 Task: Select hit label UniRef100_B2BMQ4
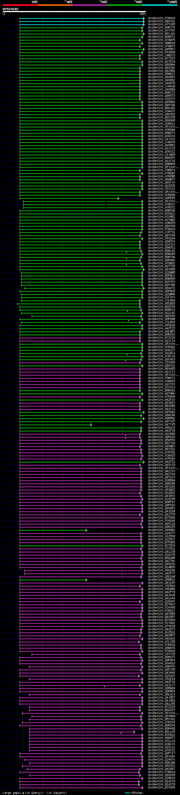(161, 481)
